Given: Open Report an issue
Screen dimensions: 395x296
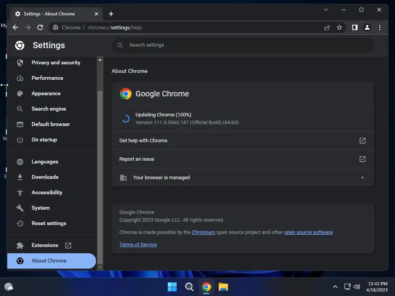Looking at the screenshot, I should pos(243,159).
